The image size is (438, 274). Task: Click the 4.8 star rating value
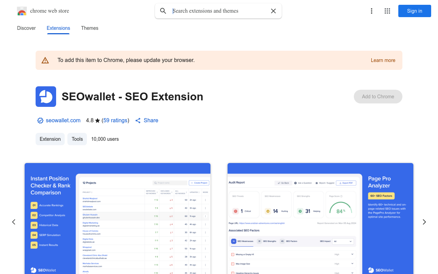(90, 121)
